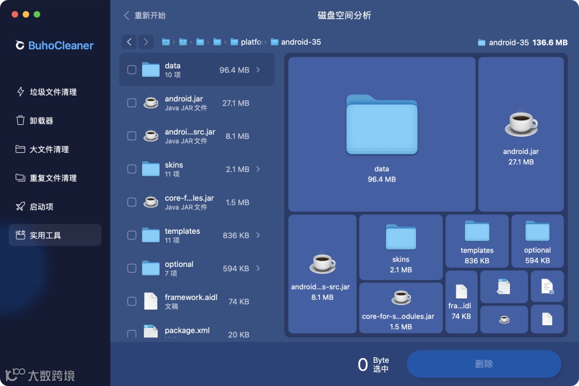Image resolution: width=579 pixels, height=386 pixels.
Task: Select the templates 836 KB treemap tile
Action: [477, 241]
